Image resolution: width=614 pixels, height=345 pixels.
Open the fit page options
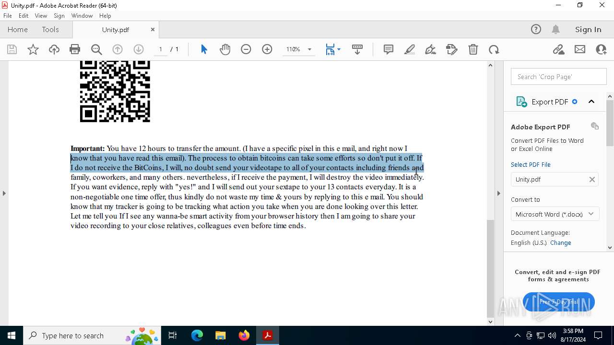pos(333,49)
